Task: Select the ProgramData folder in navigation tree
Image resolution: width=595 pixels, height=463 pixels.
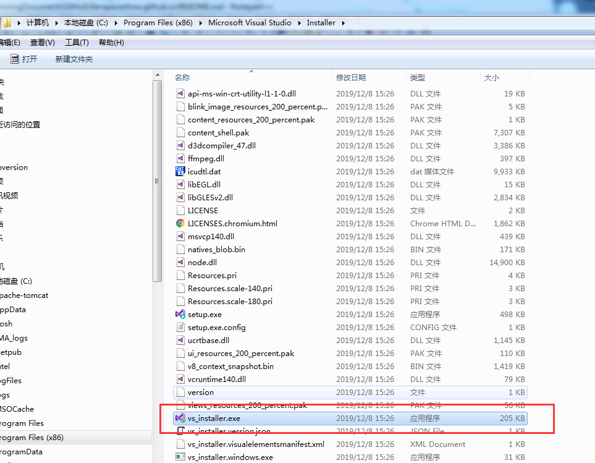Action: (x=21, y=452)
